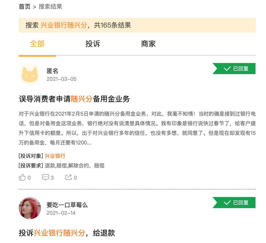
Task: Click the share arrow icon
Action: pyautogui.click(x=68, y=177)
